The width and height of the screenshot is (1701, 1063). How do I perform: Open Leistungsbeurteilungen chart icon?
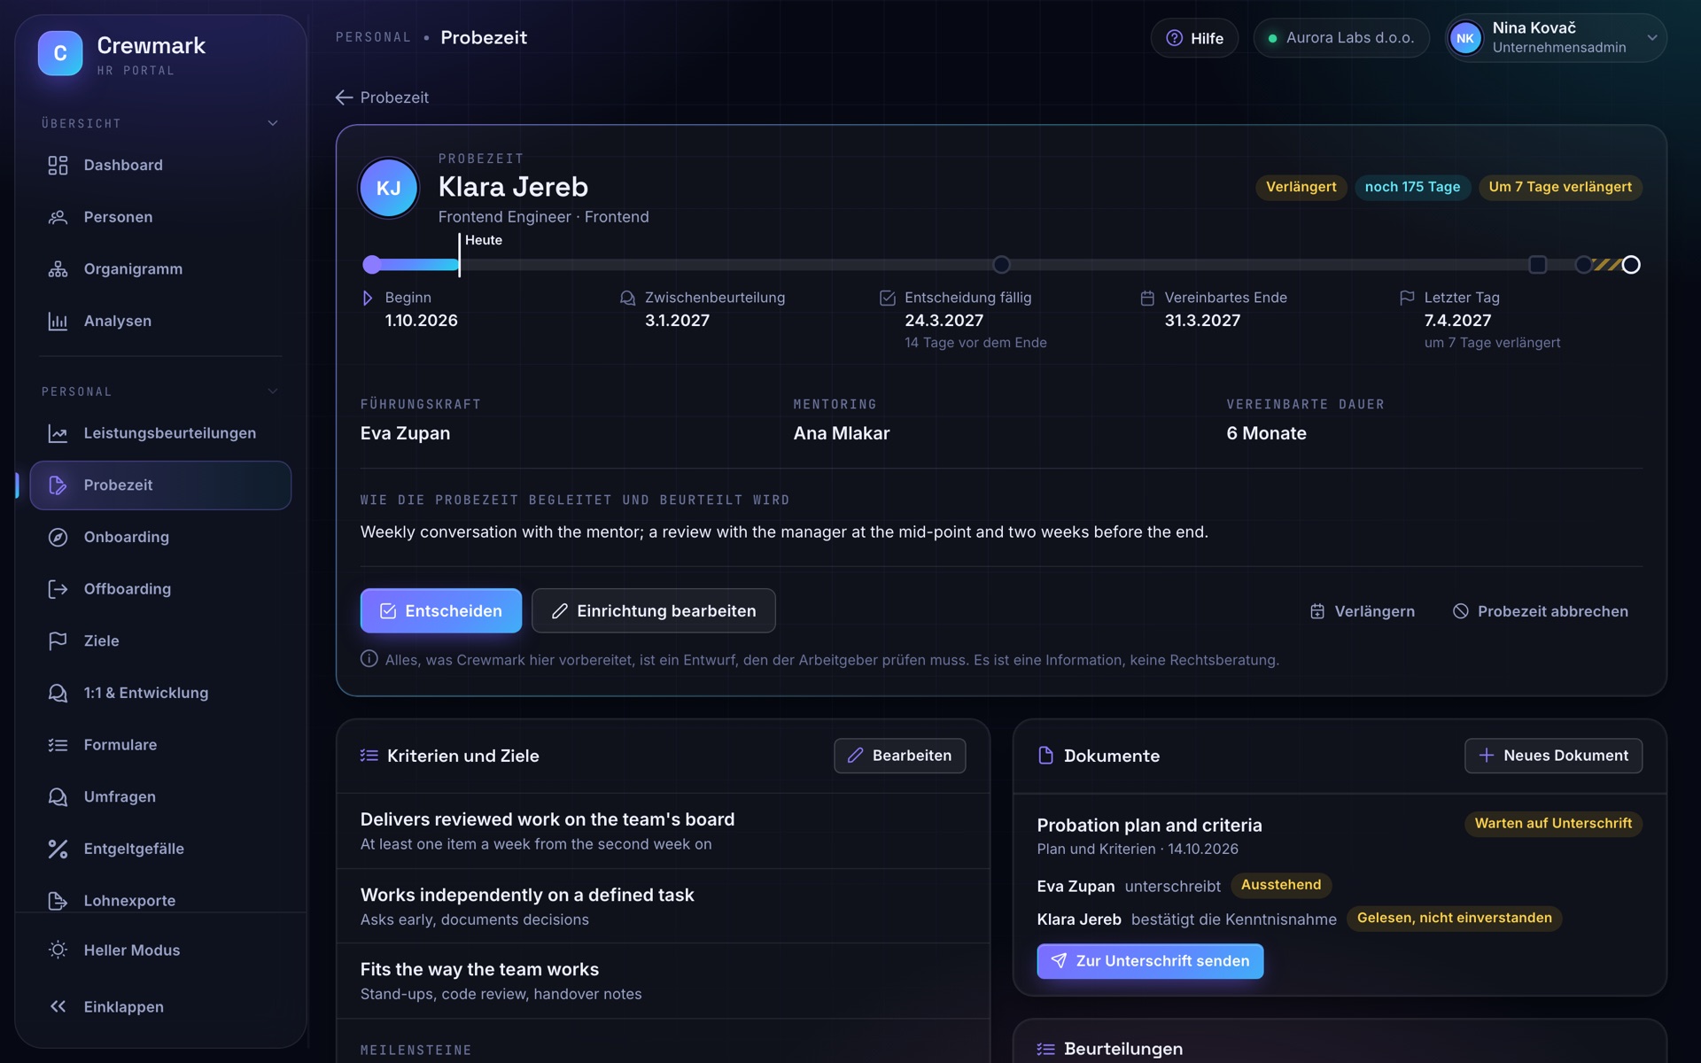pyautogui.click(x=58, y=433)
